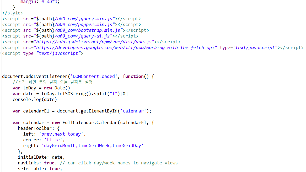Click the developers.google.com fetch-api URL
This screenshot has width=306, height=172.
[126, 47]
